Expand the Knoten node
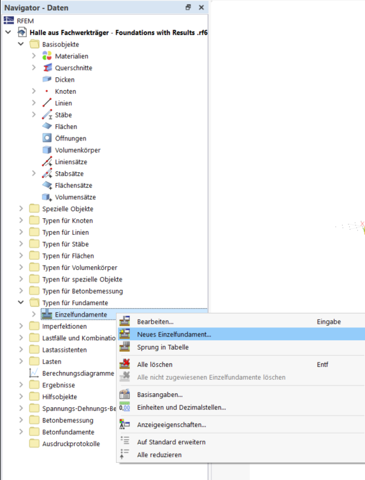 coord(34,91)
